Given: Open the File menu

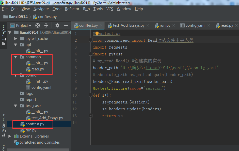Looking at the screenshot, I should 5,9.
